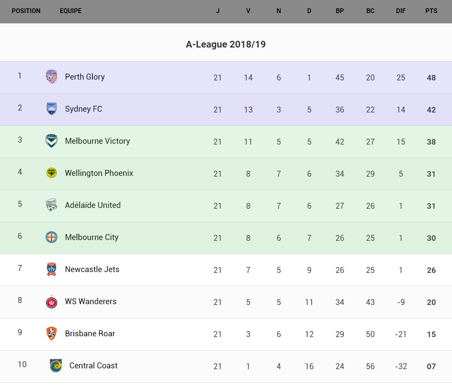Click the BP column header

coord(340,11)
